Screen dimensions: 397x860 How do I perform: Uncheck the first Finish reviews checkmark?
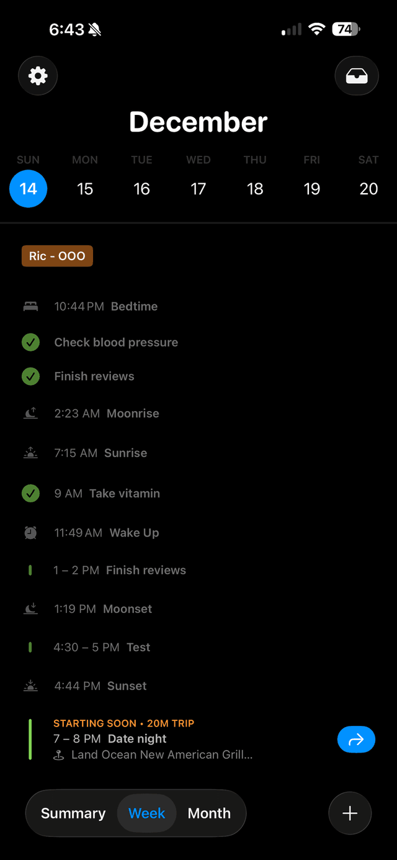tap(30, 376)
